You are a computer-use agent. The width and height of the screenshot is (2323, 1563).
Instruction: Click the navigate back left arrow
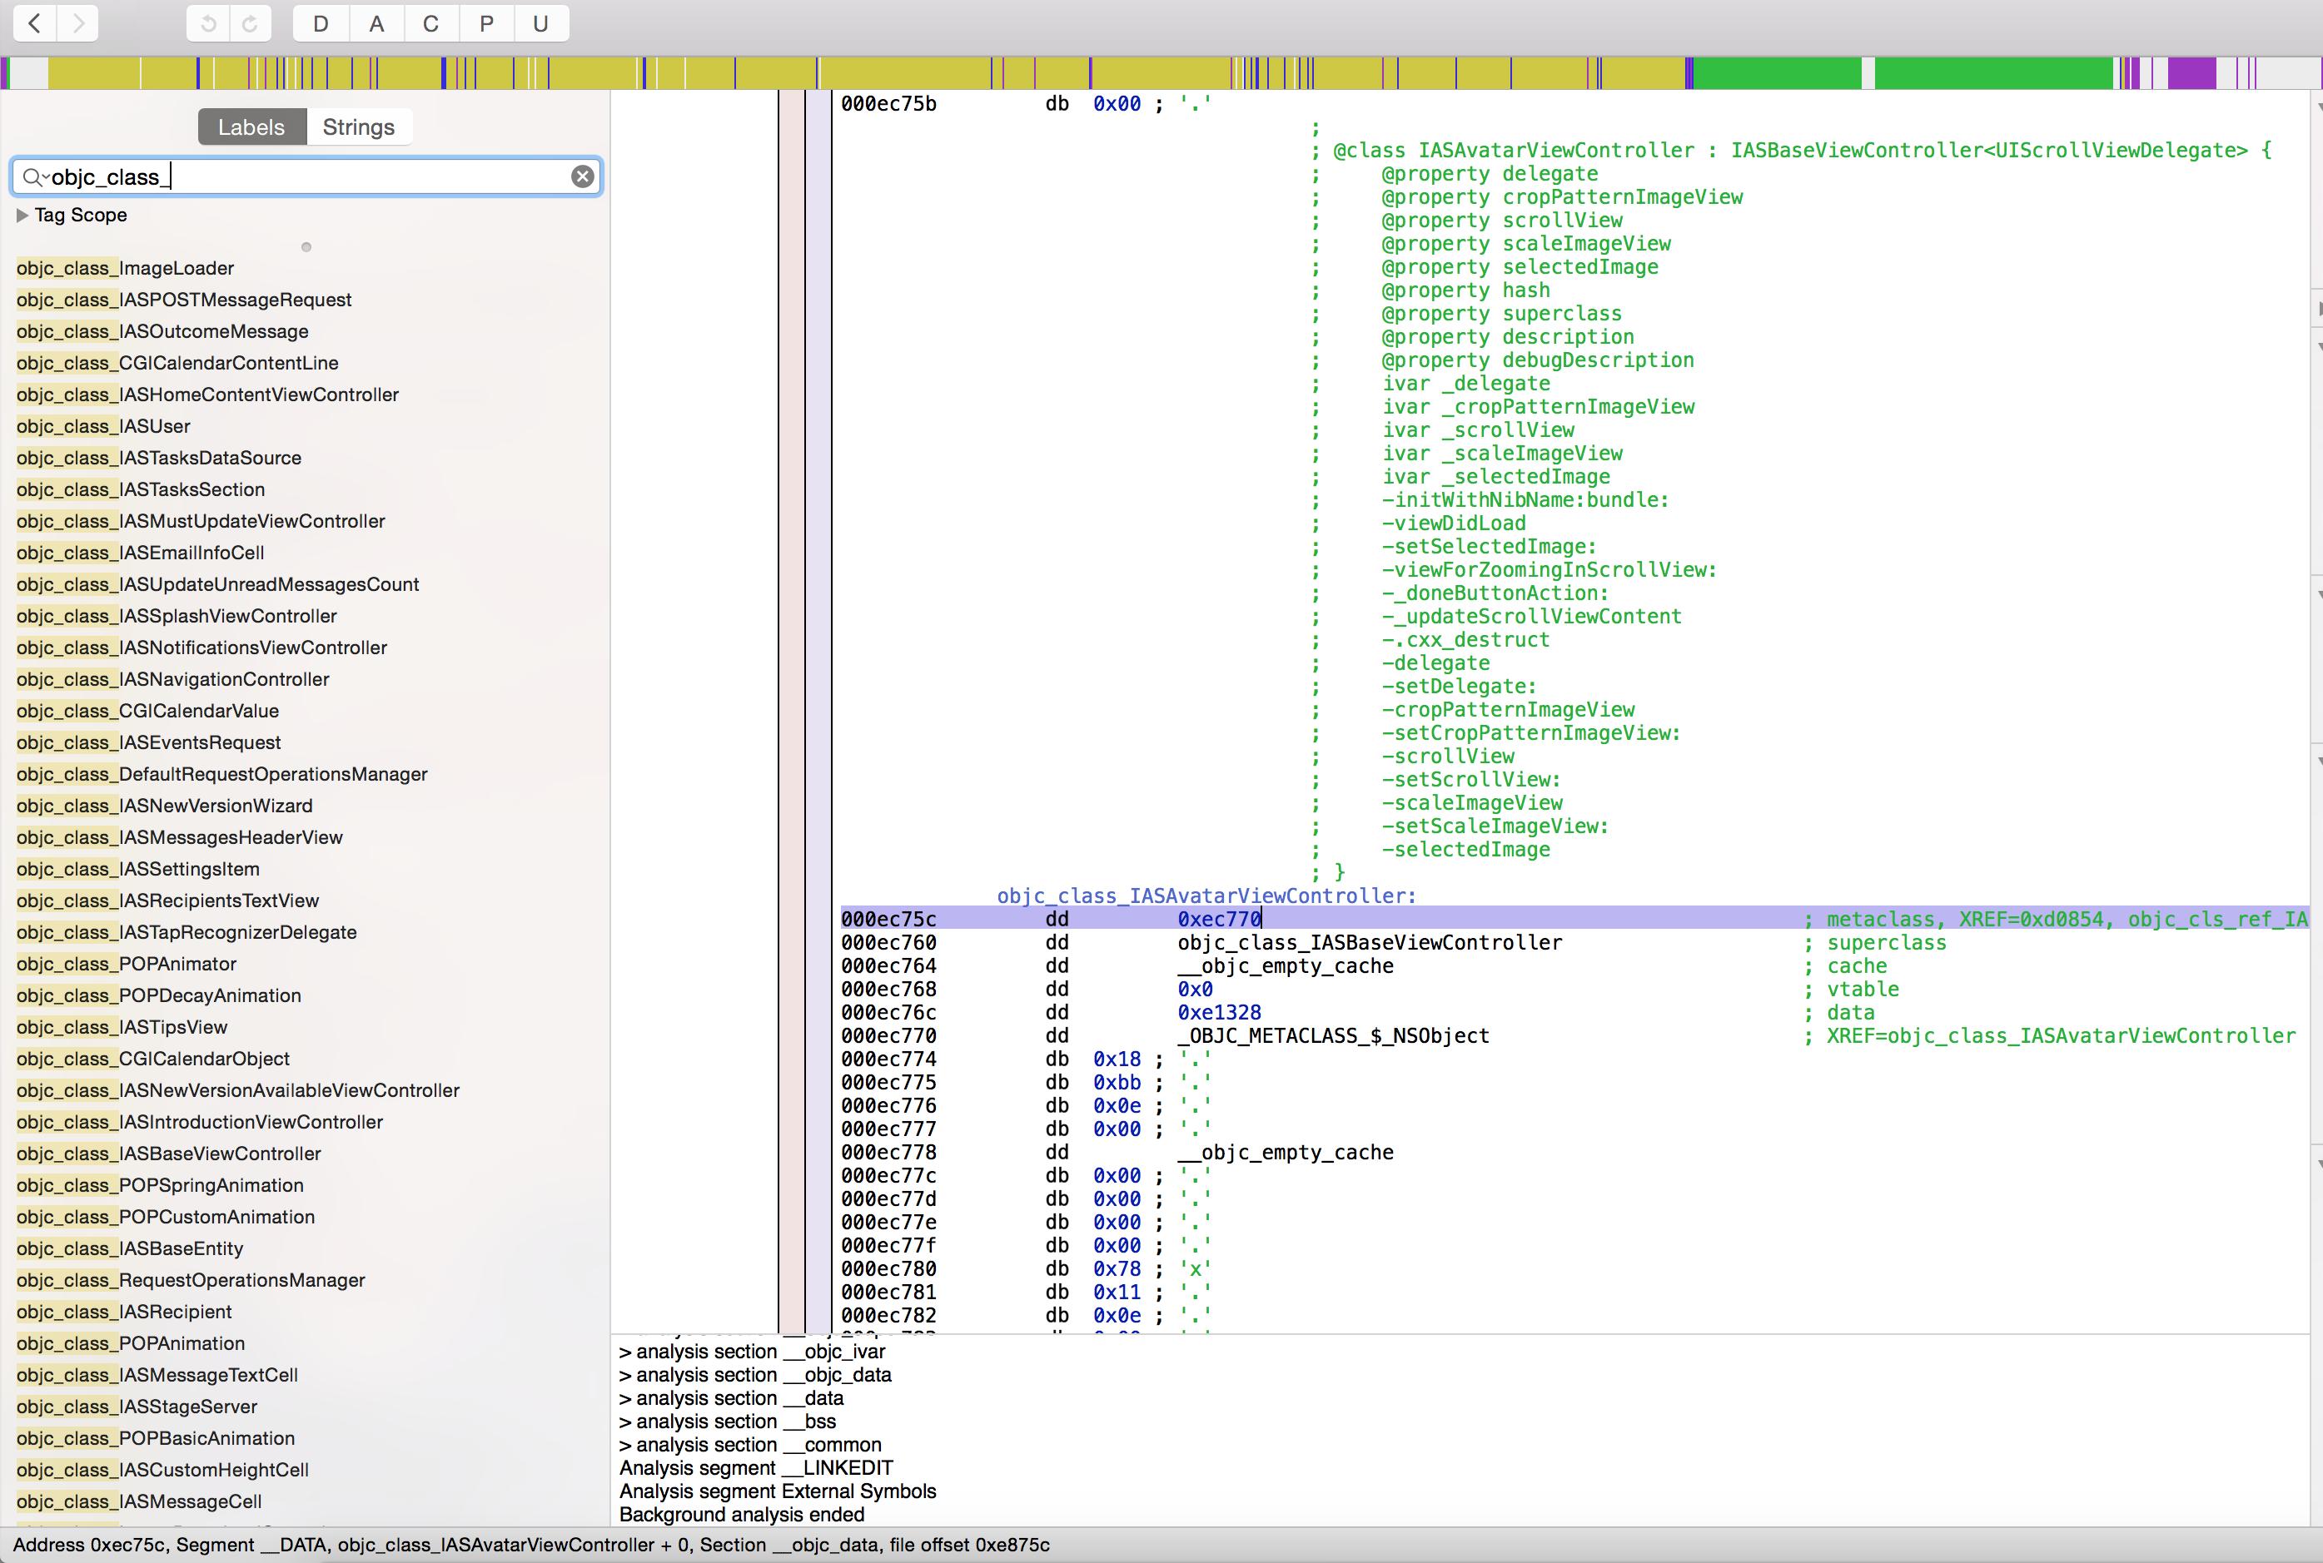(37, 22)
